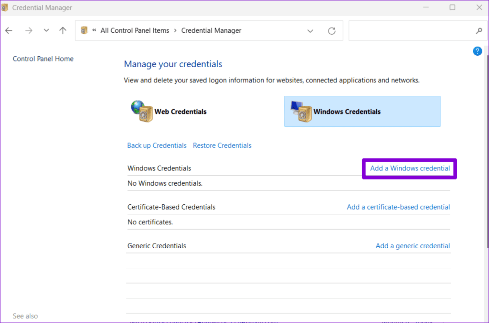Select the Web Credentials vault icon

pos(142,111)
